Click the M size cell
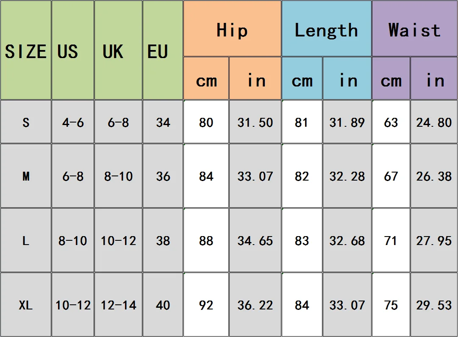Image resolution: width=458 pixels, height=337 pixels. tap(26, 175)
